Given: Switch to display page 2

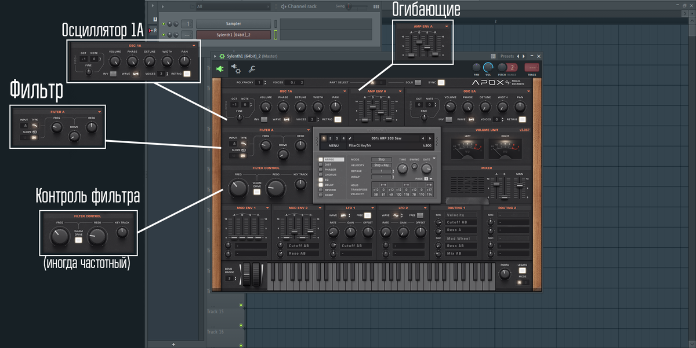Looking at the screenshot, I should 330,138.
